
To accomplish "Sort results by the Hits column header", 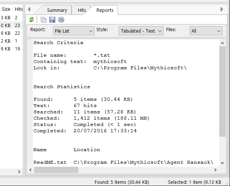I will 19,9.
